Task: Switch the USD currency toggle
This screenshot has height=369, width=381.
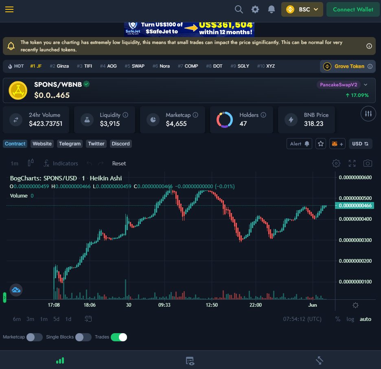Action: [360, 144]
